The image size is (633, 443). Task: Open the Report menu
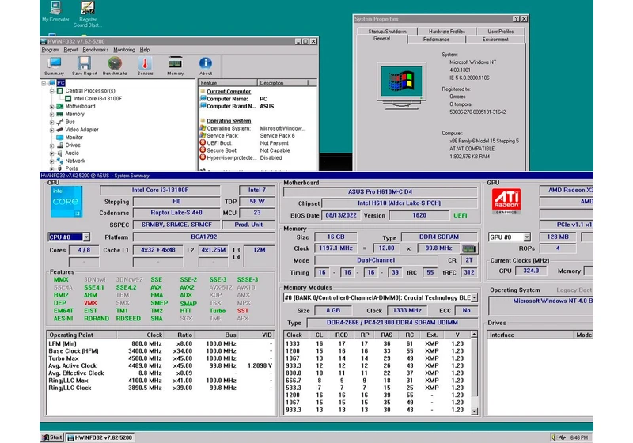tap(70, 50)
